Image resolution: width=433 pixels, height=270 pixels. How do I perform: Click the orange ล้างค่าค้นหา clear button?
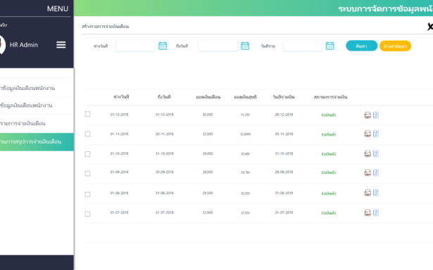[x=395, y=46]
